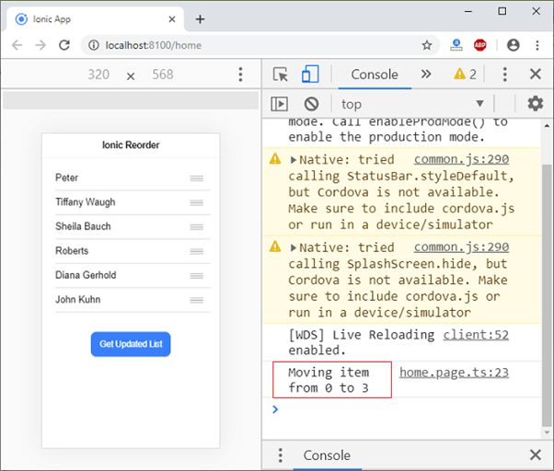Image resolution: width=554 pixels, height=471 pixels.
Task: Select the Sheila Bauch list item
Action: (133, 226)
